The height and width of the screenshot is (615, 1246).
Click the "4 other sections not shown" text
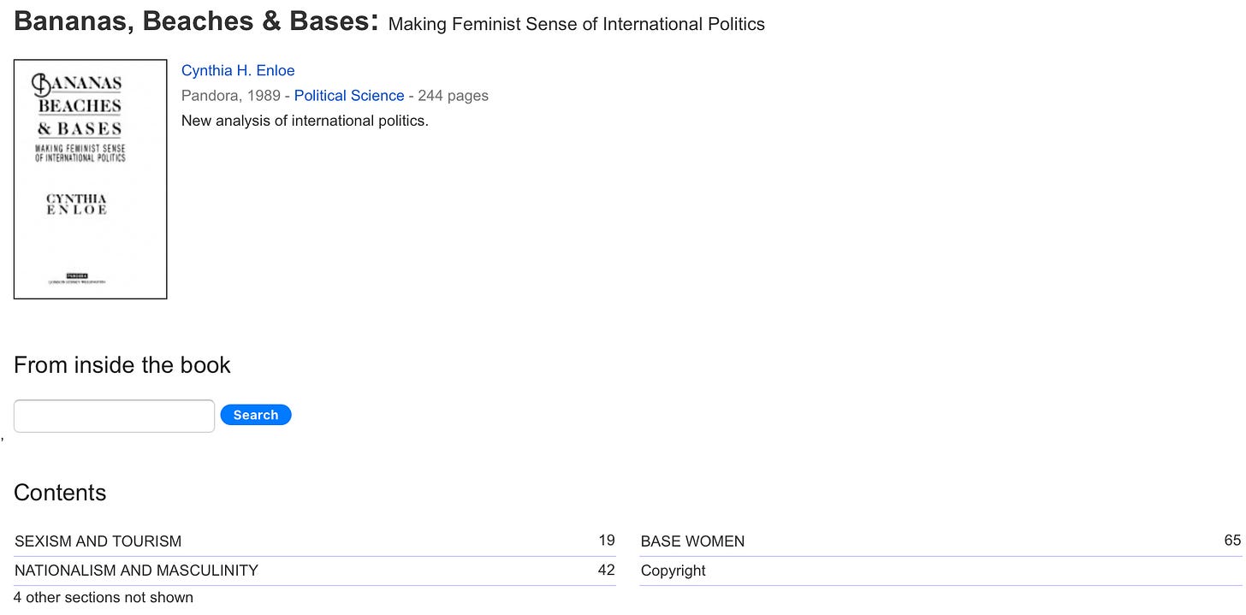point(104,598)
